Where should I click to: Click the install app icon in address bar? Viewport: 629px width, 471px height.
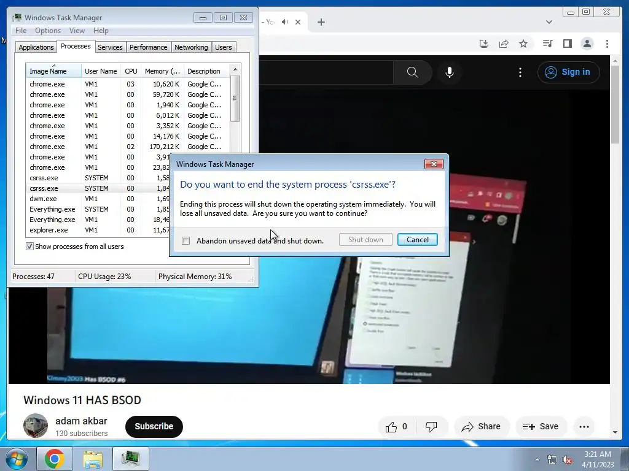[x=484, y=44]
